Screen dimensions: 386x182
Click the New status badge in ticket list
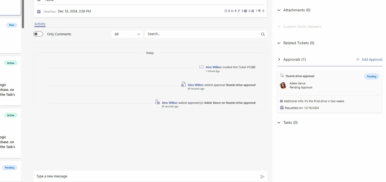12,25
